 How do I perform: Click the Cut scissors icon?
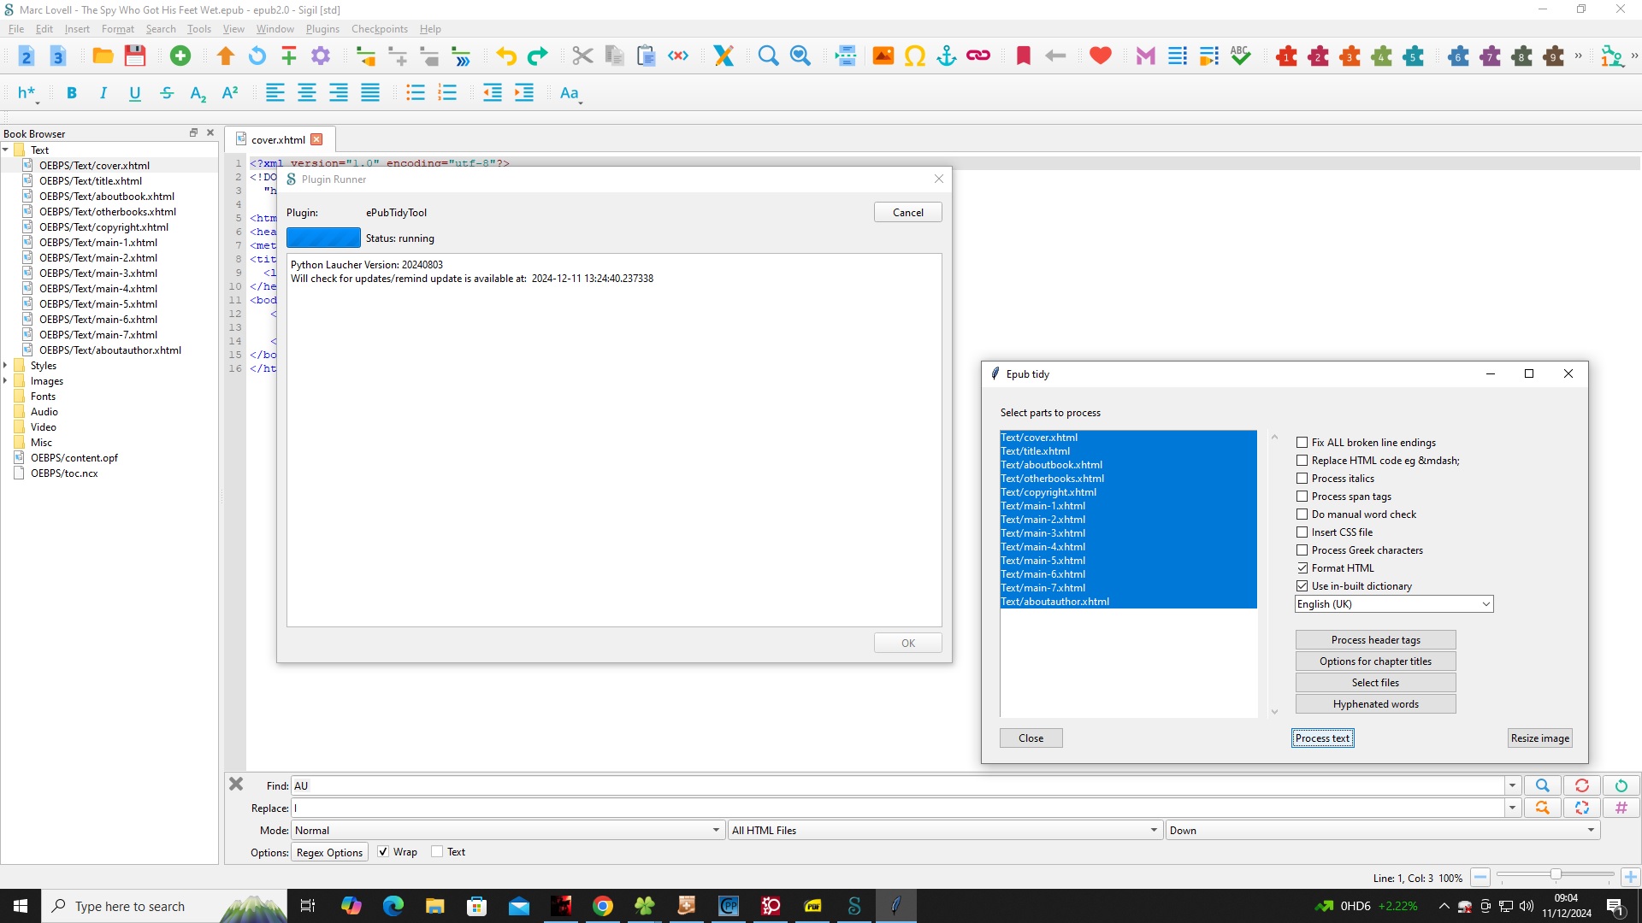(582, 56)
